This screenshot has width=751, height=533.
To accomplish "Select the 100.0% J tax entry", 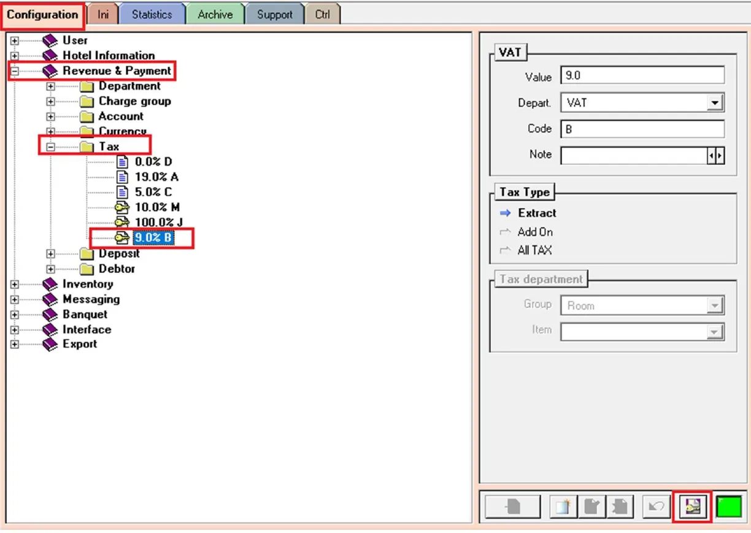I will 159,223.
